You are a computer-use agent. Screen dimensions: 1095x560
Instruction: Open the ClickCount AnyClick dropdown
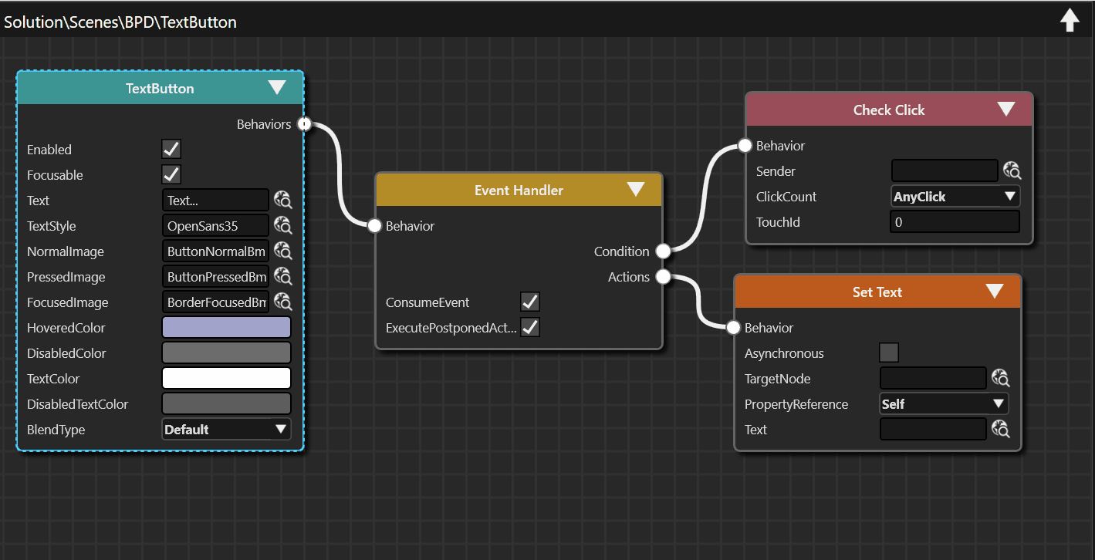pyautogui.click(x=955, y=197)
